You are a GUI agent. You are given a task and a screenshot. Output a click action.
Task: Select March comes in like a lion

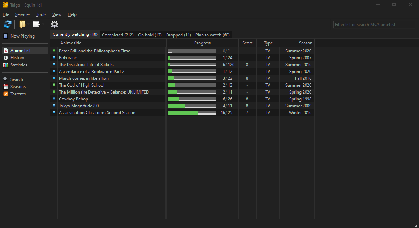182,78
